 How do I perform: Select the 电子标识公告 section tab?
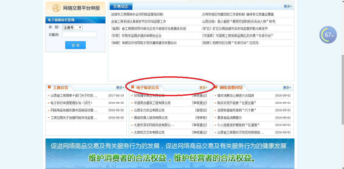[x=148, y=88]
